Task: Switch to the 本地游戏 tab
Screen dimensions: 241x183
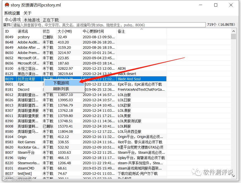Action: pyautogui.click(x=32, y=20)
